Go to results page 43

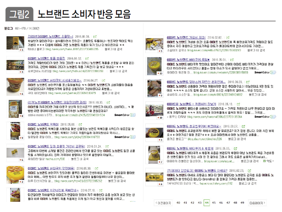[x=200, y=203]
